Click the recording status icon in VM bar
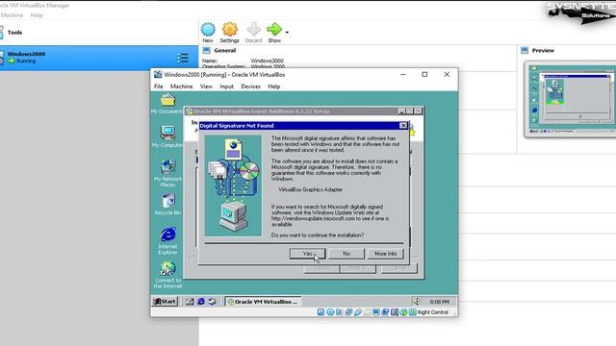Image resolution: width=616 pixels, height=346 pixels. [385, 312]
